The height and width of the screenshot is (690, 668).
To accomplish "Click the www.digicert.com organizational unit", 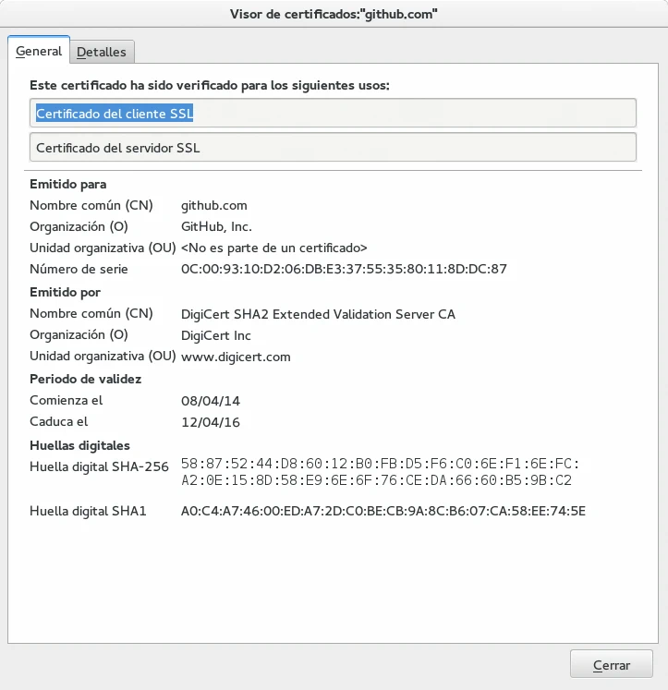I will [236, 357].
